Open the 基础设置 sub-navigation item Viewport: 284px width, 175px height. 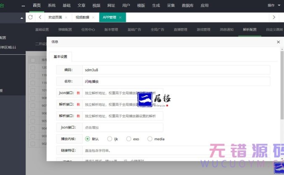42,30
